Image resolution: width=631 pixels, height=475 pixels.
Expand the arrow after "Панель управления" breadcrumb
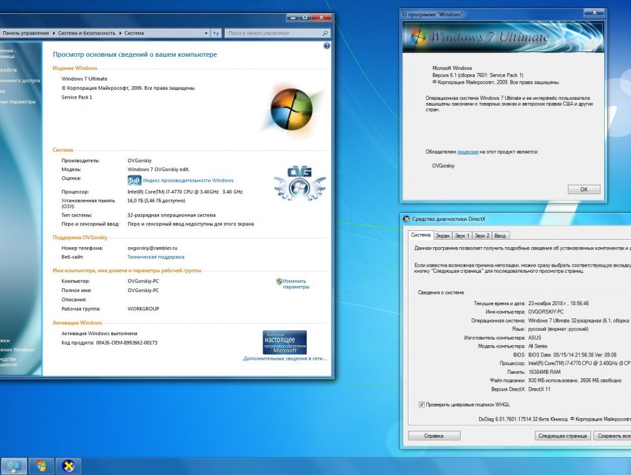pyautogui.click(x=54, y=33)
